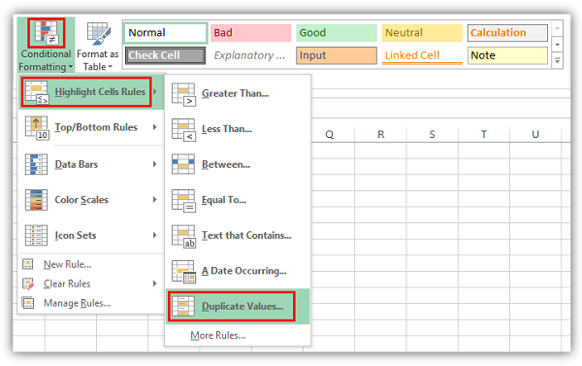This screenshot has height=366, width=582.
Task: Open Manage Rules... menu entry
Action: (91, 303)
